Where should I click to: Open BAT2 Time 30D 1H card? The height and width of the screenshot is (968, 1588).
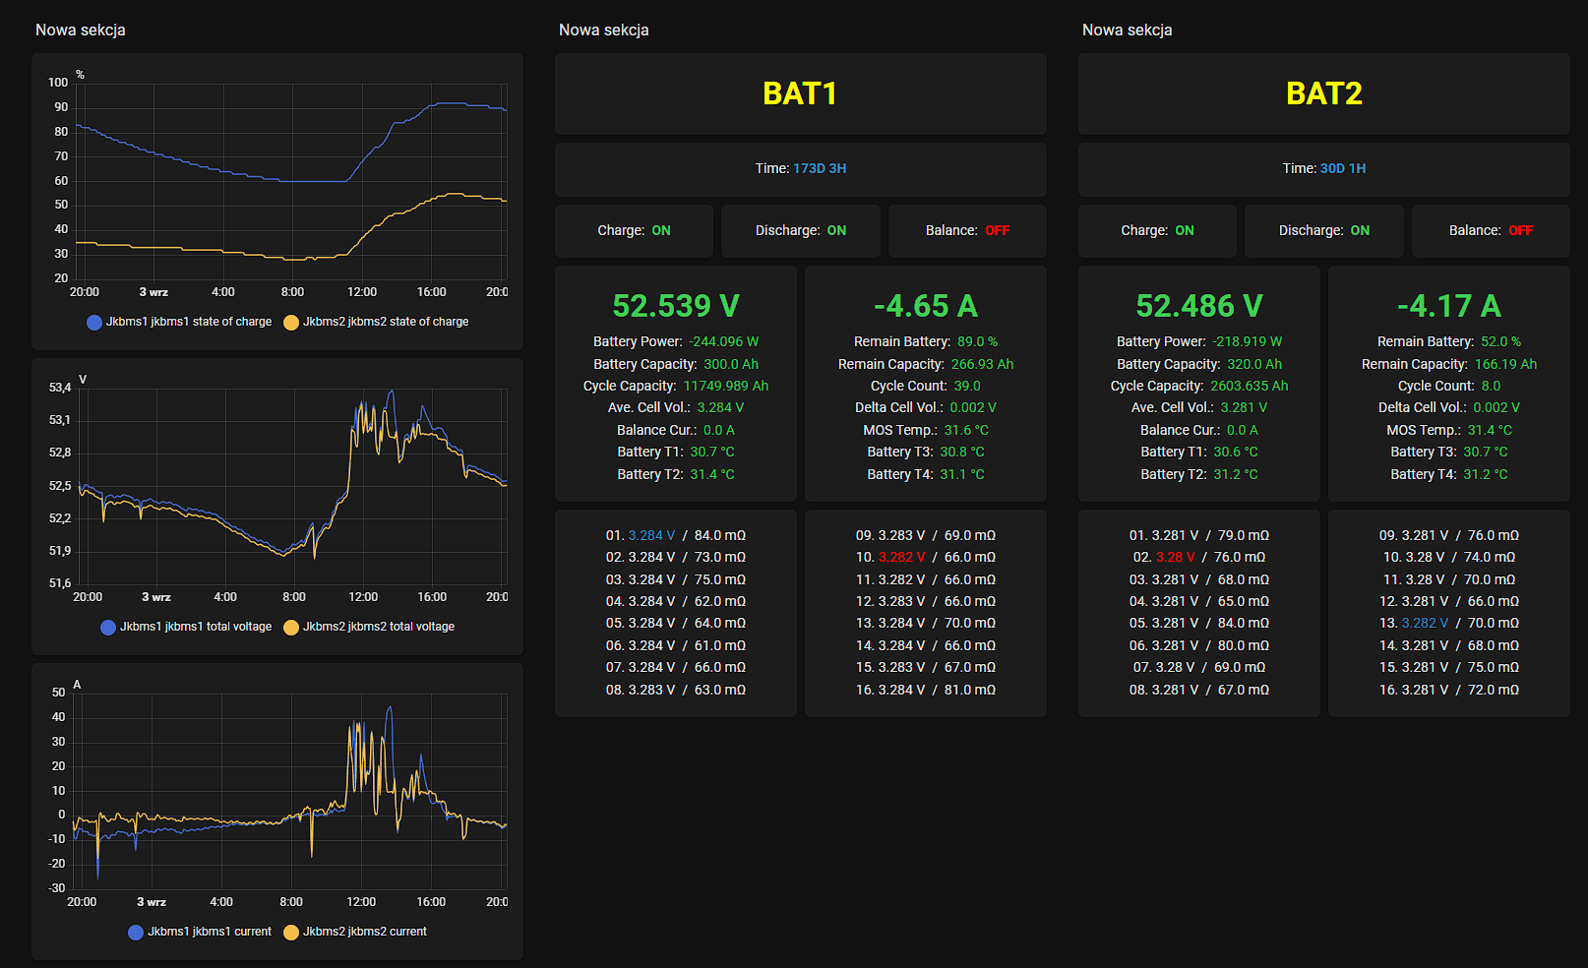(x=1324, y=169)
